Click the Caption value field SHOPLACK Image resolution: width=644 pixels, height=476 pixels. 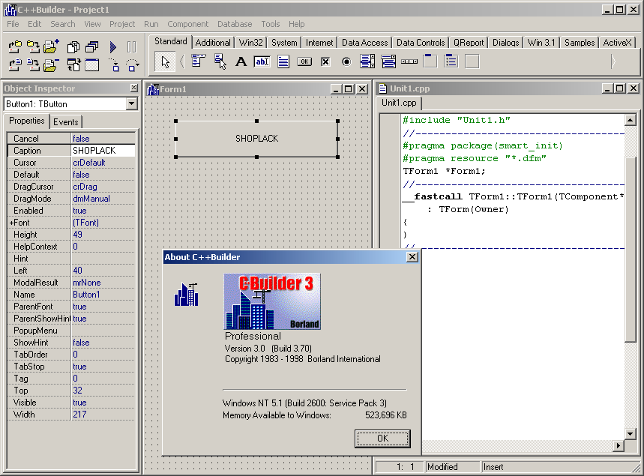point(103,151)
